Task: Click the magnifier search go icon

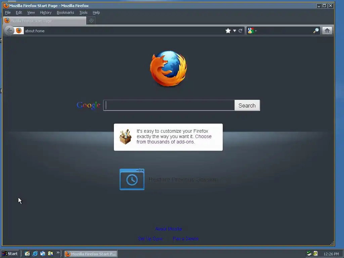Action: pyautogui.click(x=316, y=31)
